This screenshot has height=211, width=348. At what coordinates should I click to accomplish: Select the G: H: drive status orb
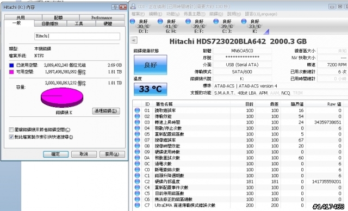(160, 21)
